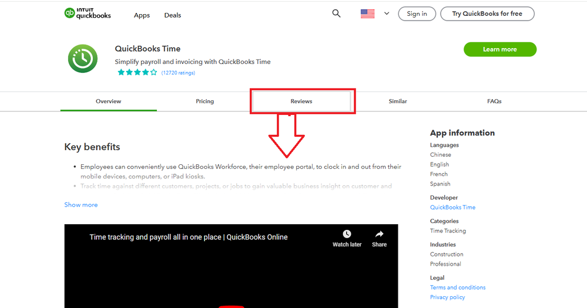
Task: Click the green Learn more button
Action: (500, 49)
